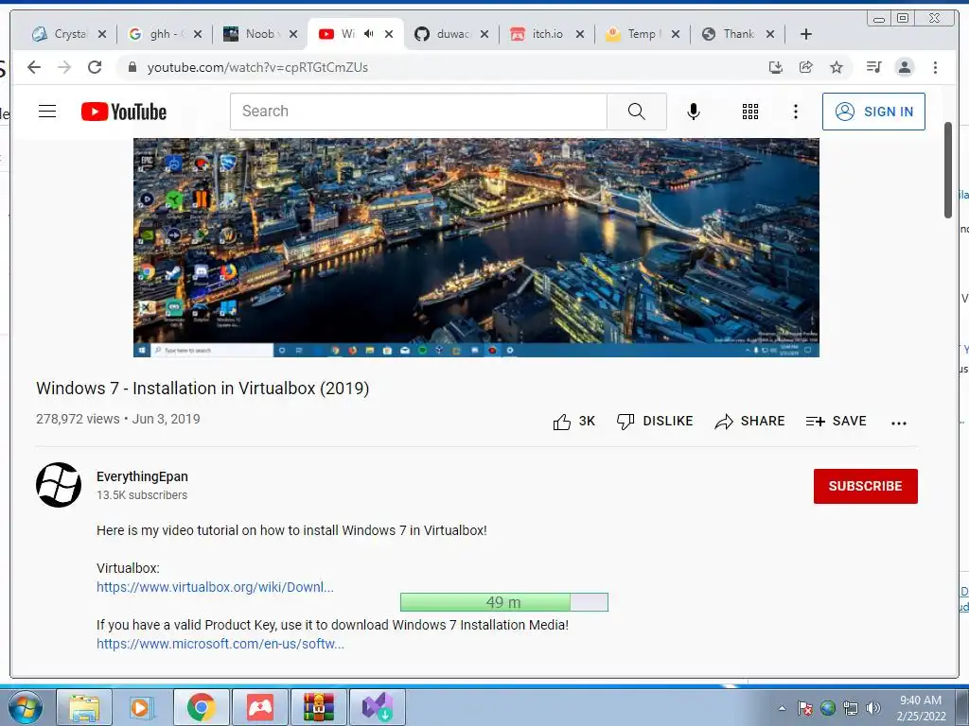Click the SIGN IN button
Image resolution: width=969 pixels, height=726 pixels.
873,112
